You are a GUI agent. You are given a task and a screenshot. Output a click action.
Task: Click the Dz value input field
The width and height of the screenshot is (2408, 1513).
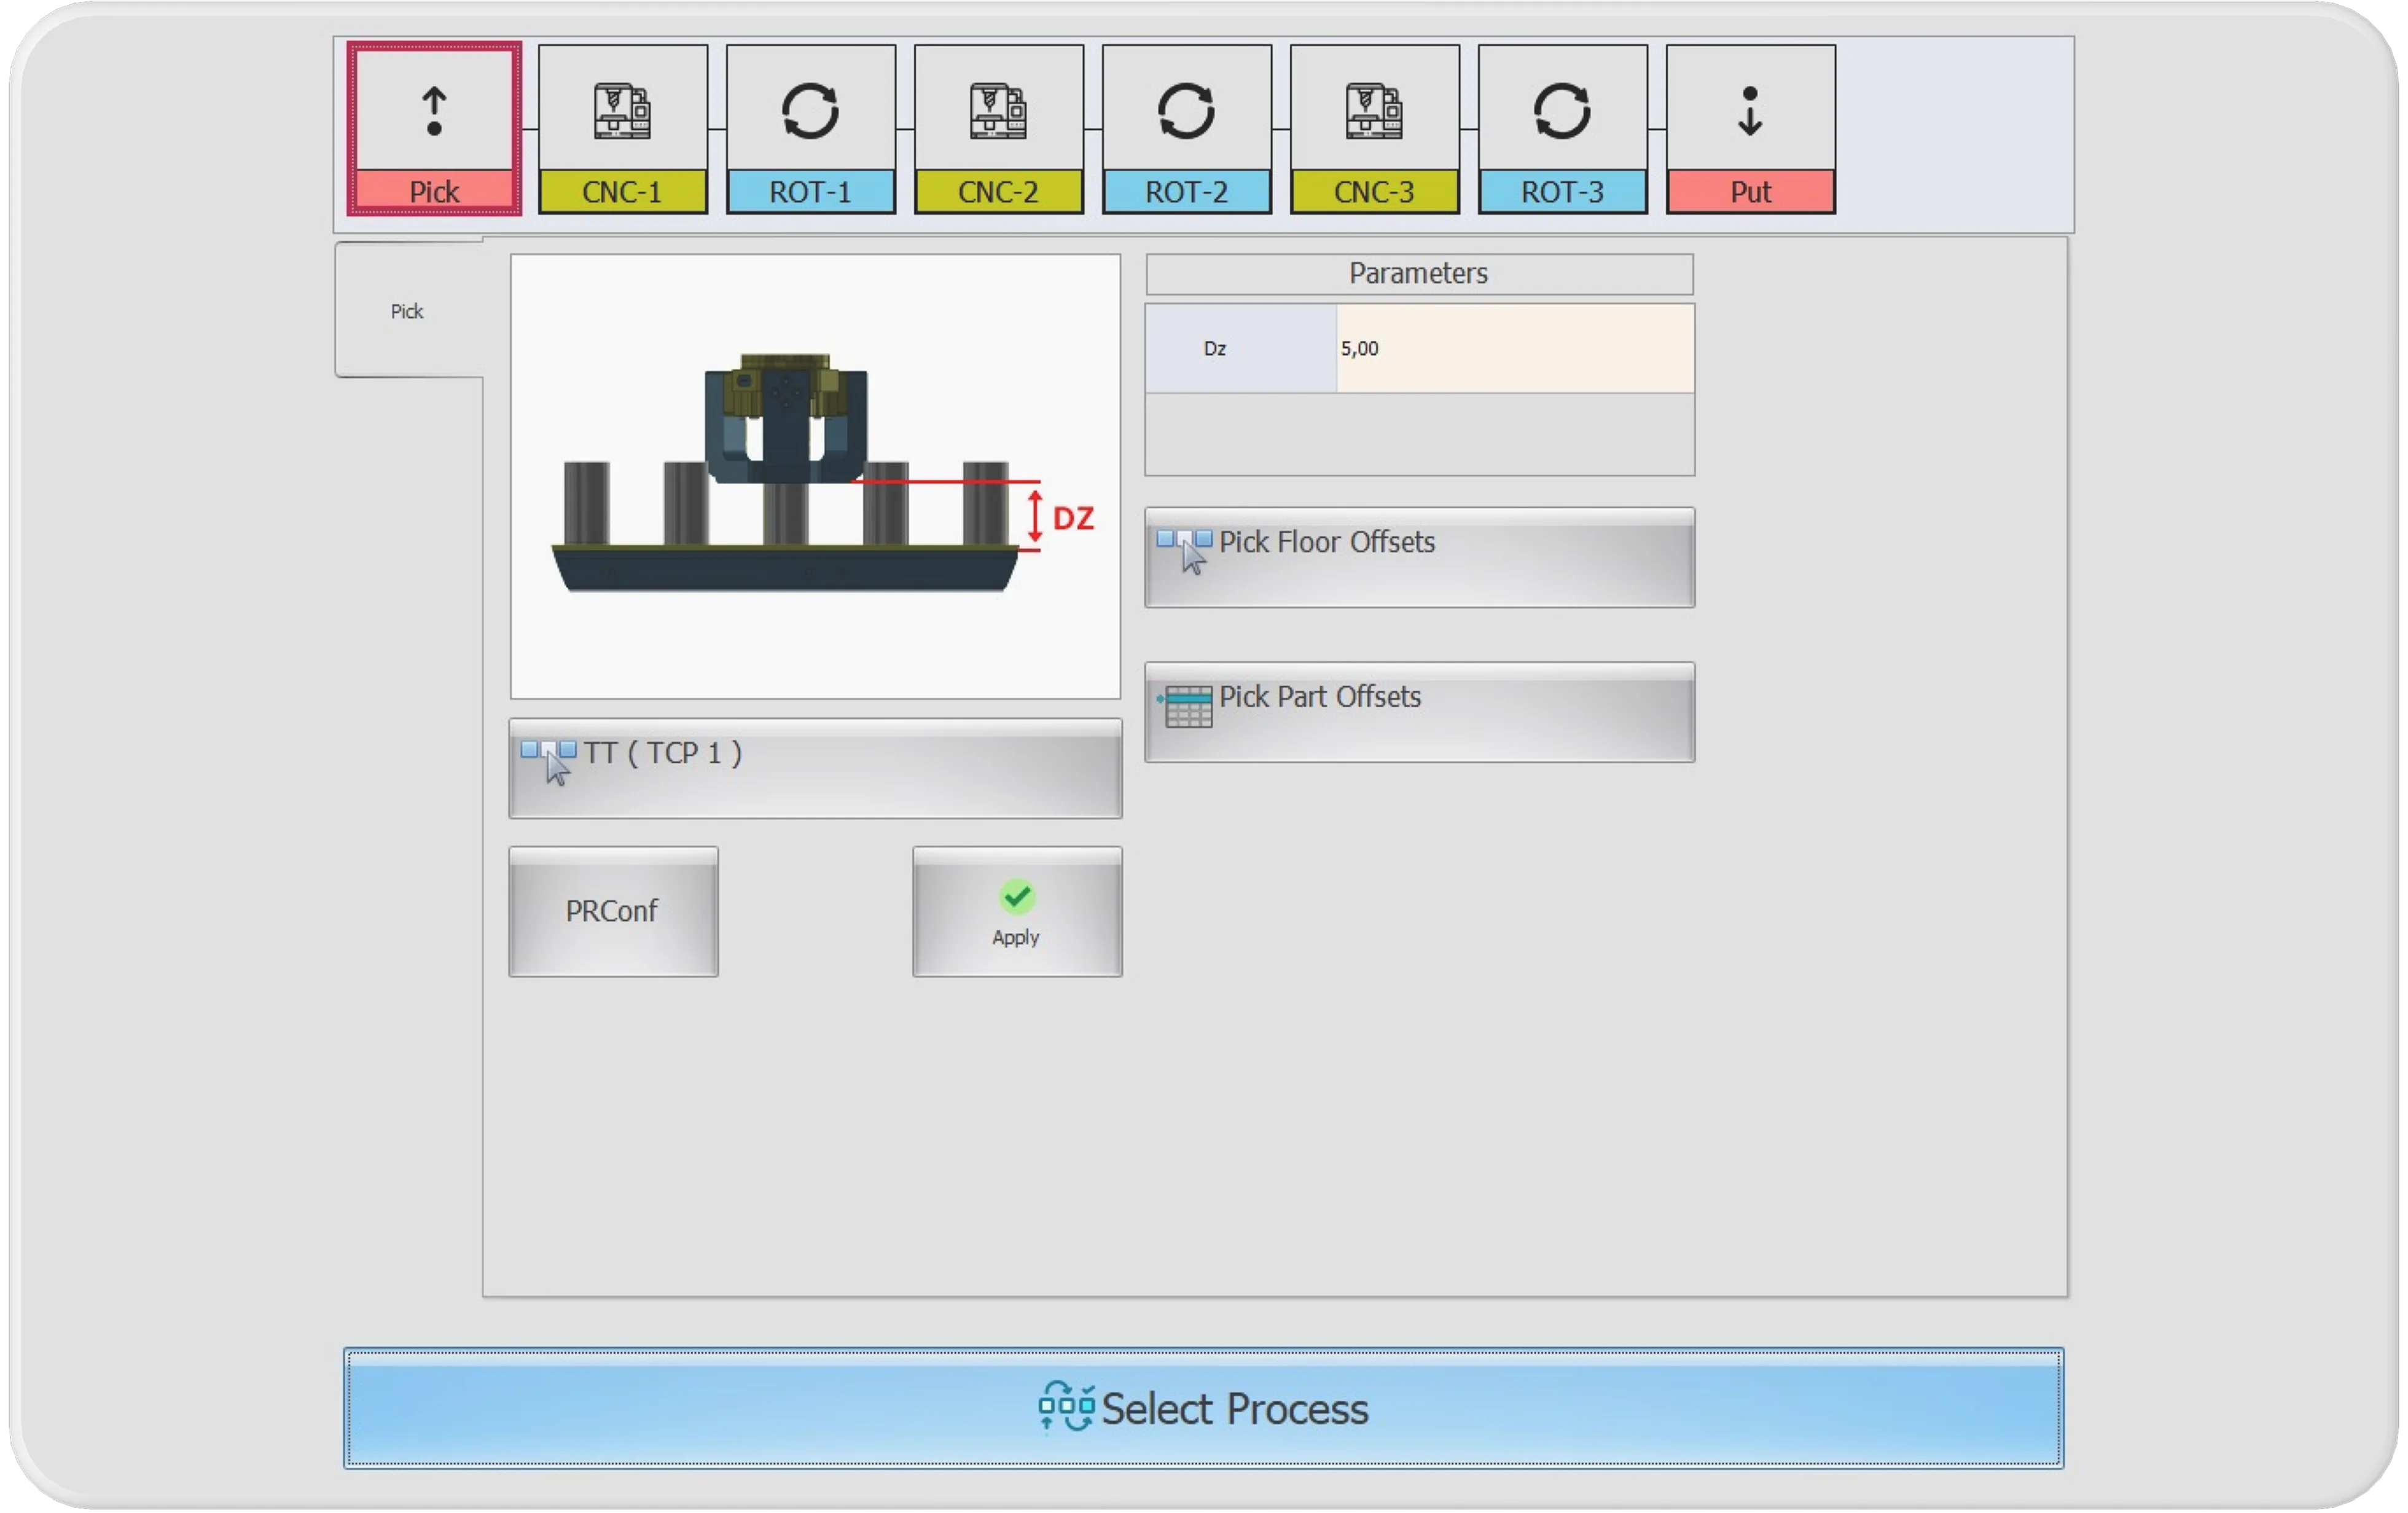coord(1515,348)
